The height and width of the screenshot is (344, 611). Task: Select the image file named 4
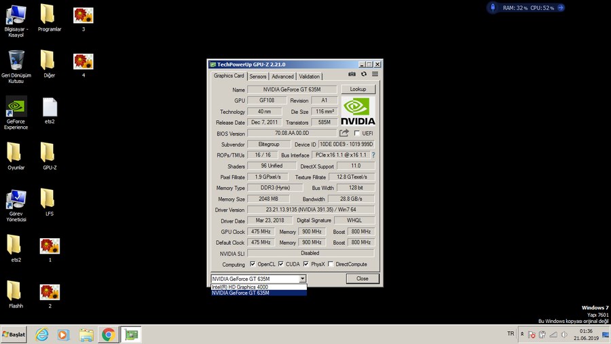[84, 64]
